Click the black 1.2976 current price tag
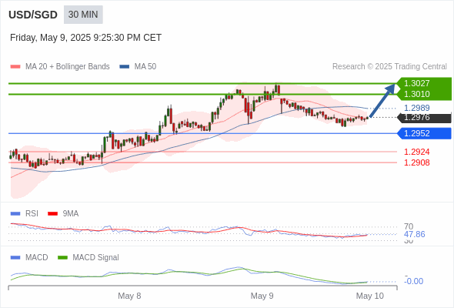Viewport: 454px width, 308px height. click(425, 118)
